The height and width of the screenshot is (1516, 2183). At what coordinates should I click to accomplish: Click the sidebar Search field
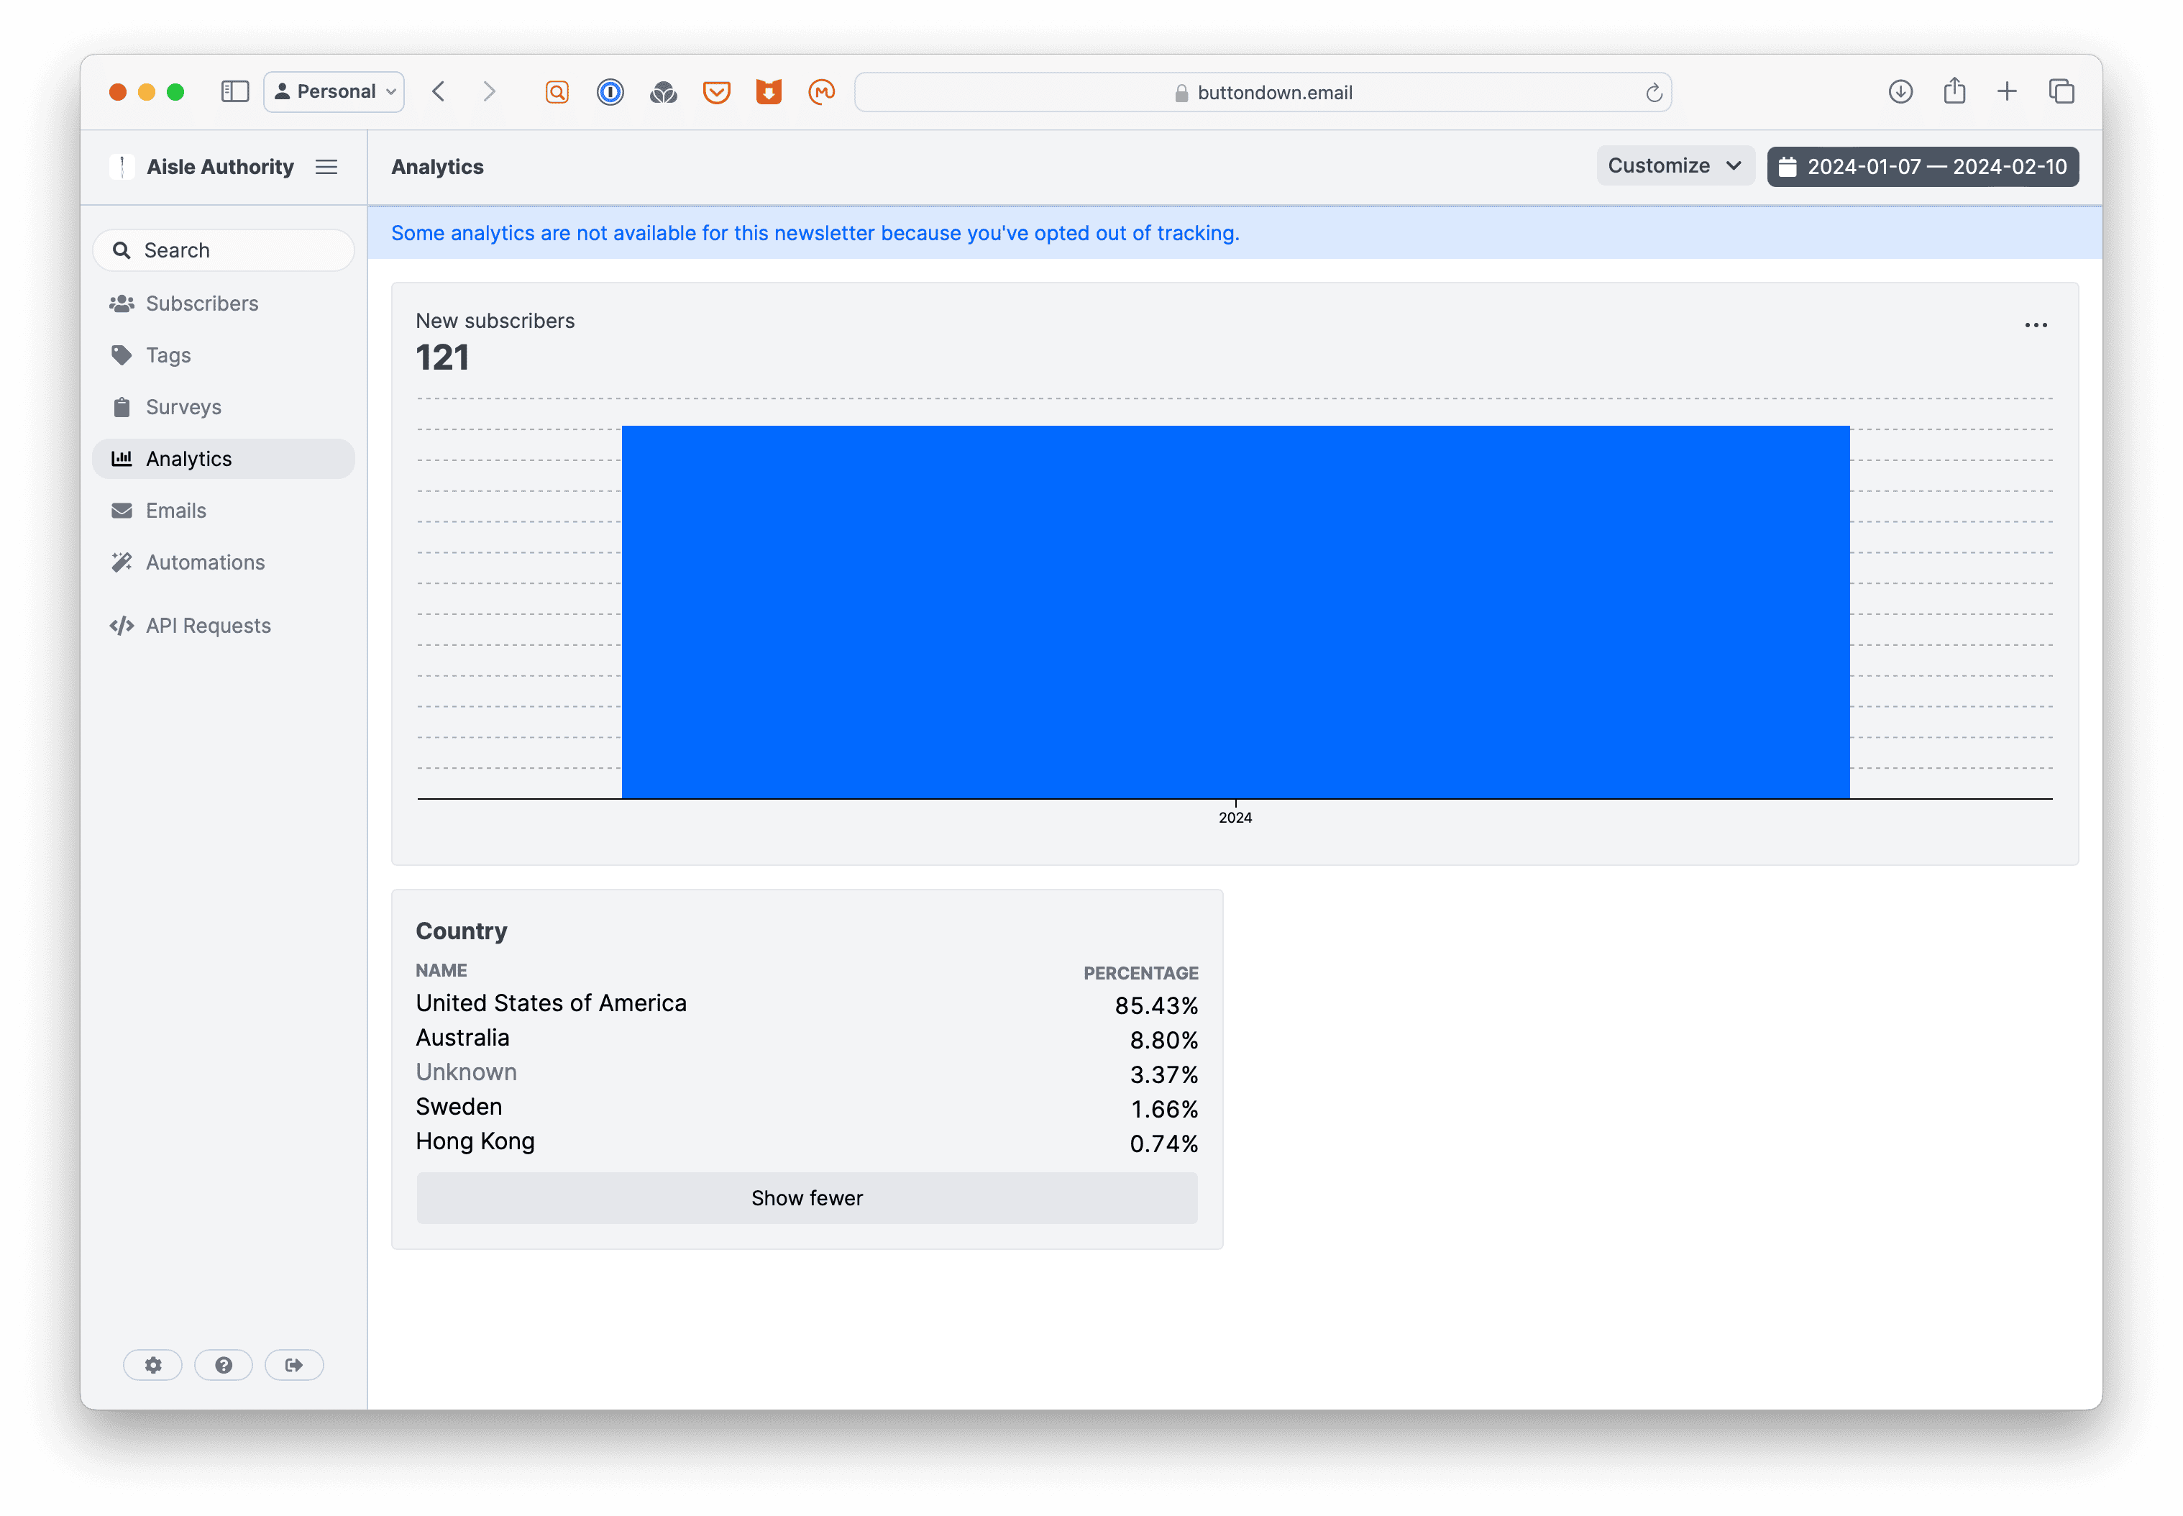click(224, 251)
